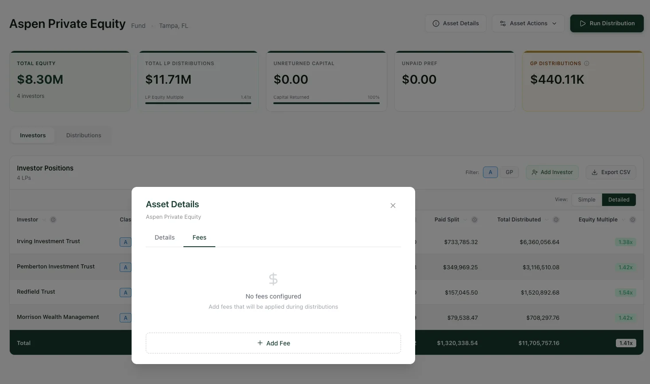Select the A badge on Redfield Trust
The height and width of the screenshot is (384, 650).
tap(125, 292)
